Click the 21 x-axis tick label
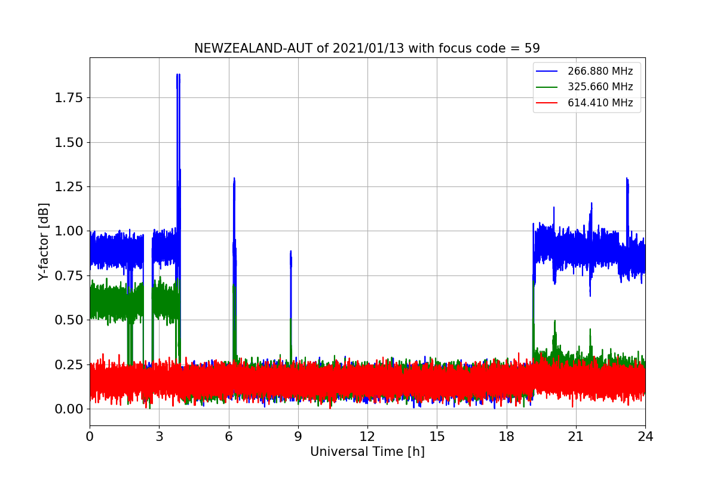The width and height of the screenshot is (717, 478). pos(576,436)
